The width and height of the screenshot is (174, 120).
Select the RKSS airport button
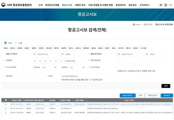coord(13,48)
